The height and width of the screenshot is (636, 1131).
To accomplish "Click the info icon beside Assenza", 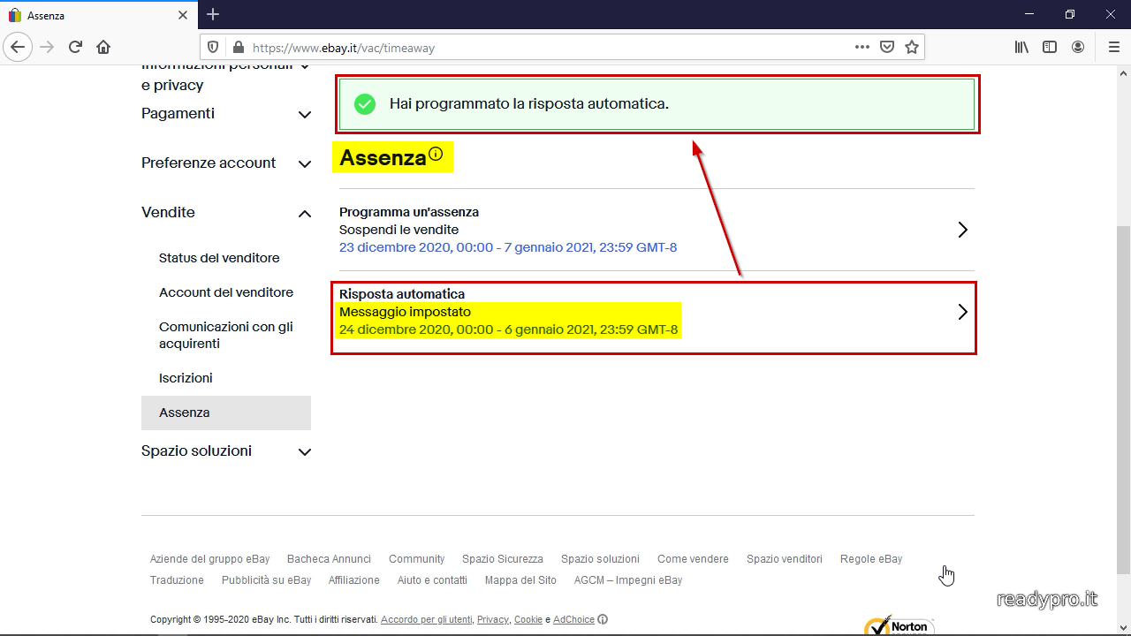I will click(x=436, y=155).
